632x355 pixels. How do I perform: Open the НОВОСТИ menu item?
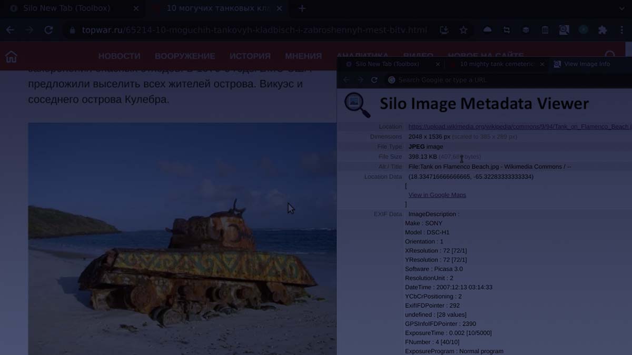click(120, 56)
